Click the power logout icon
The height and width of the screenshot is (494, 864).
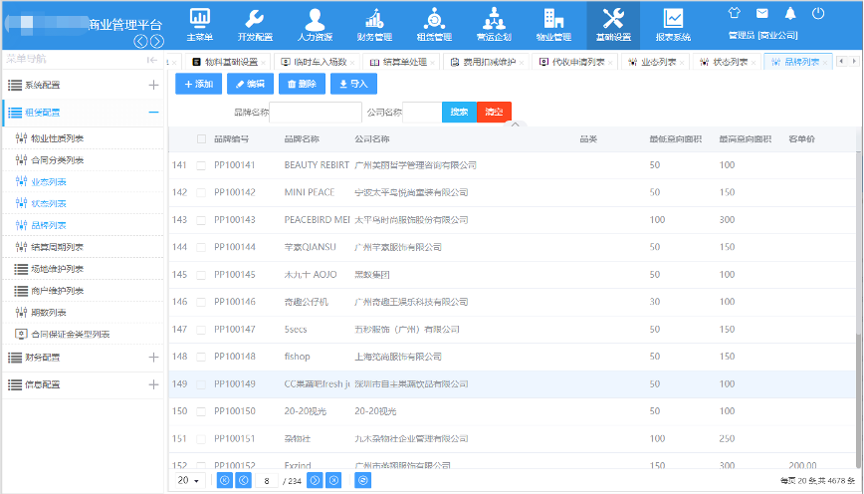[x=818, y=14]
